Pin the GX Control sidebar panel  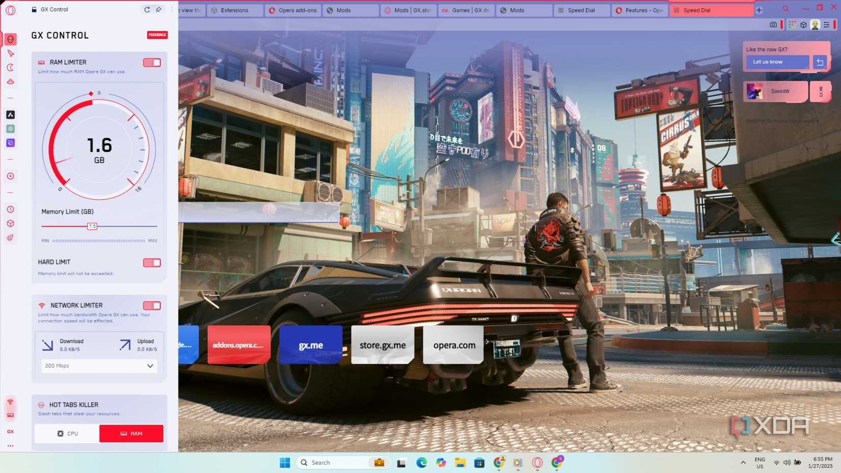[x=159, y=10]
